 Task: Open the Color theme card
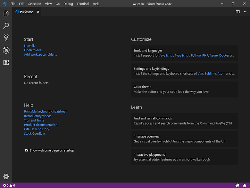click(x=184, y=89)
